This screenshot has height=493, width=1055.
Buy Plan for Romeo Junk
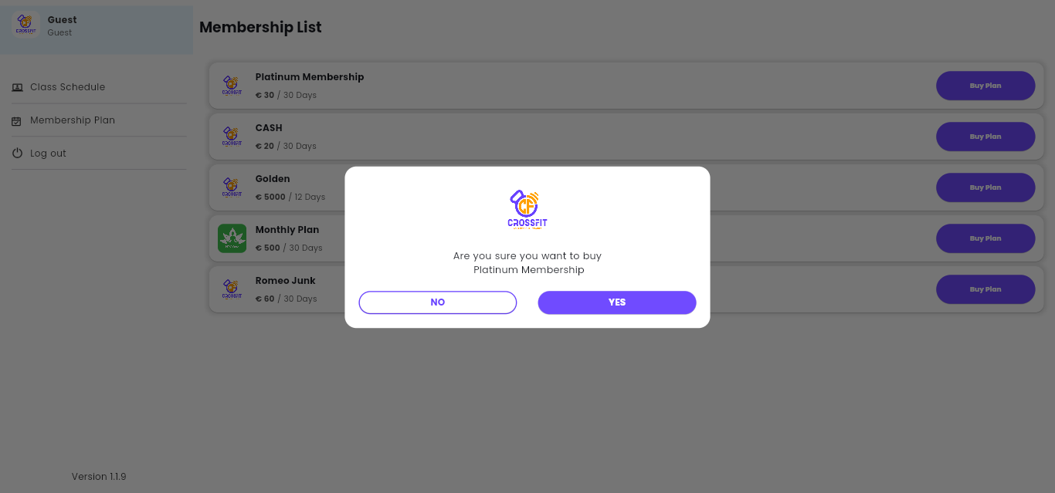pyautogui.click(x=985, y=289)
